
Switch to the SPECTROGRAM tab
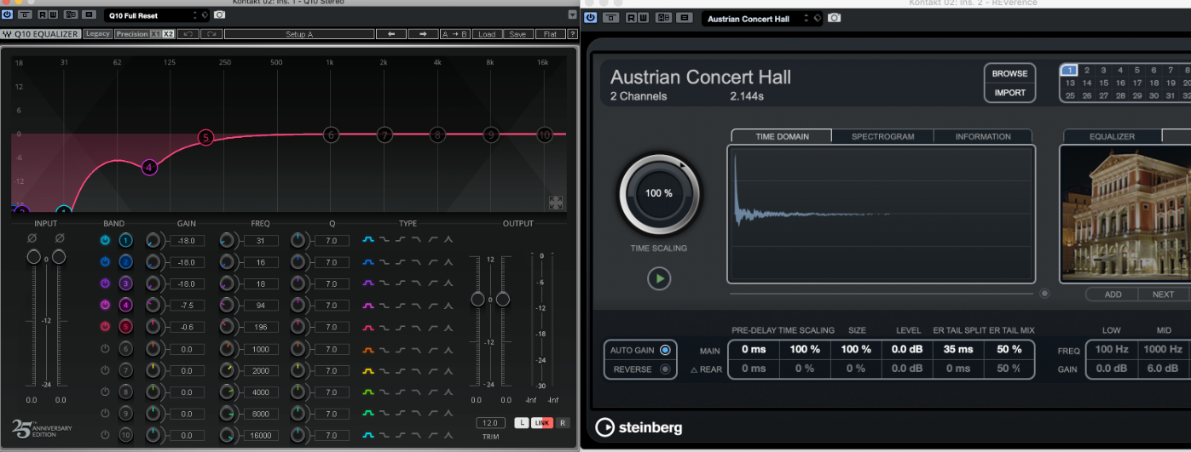pyautogui.click(x=882, y=136)
